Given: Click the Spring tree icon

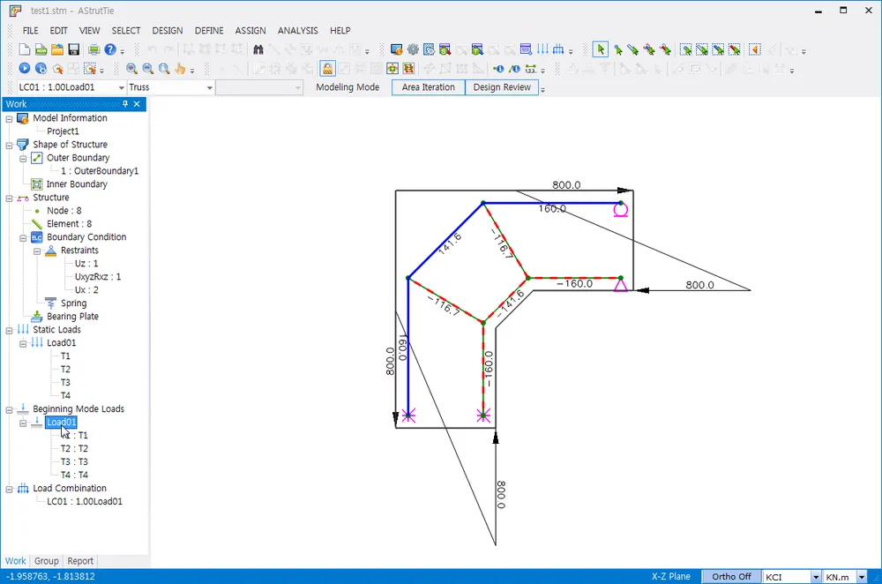Looking at the screenshot, I should click(x=50, y=303).
